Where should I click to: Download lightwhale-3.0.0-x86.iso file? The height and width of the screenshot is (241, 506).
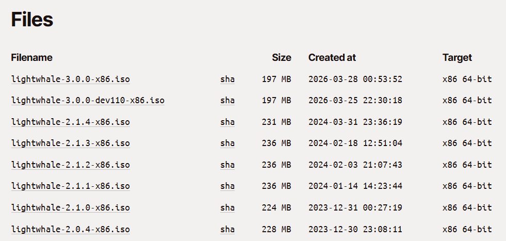(70, 79)
